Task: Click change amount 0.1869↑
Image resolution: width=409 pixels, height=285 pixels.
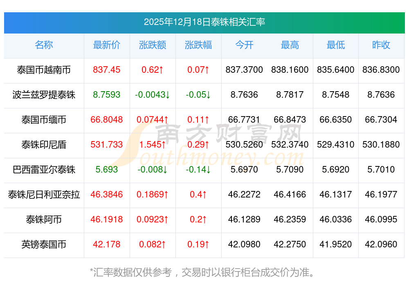Action: point(153,195)
